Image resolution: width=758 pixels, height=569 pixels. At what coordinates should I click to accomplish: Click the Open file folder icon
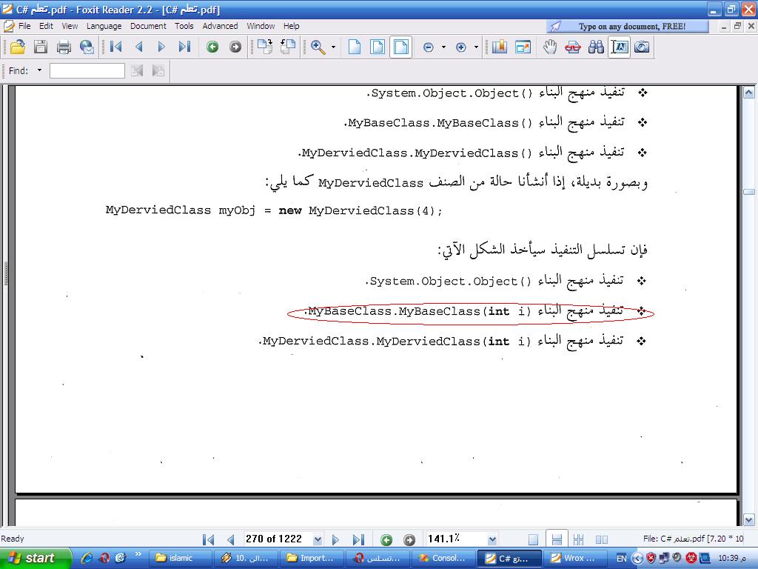18,47
